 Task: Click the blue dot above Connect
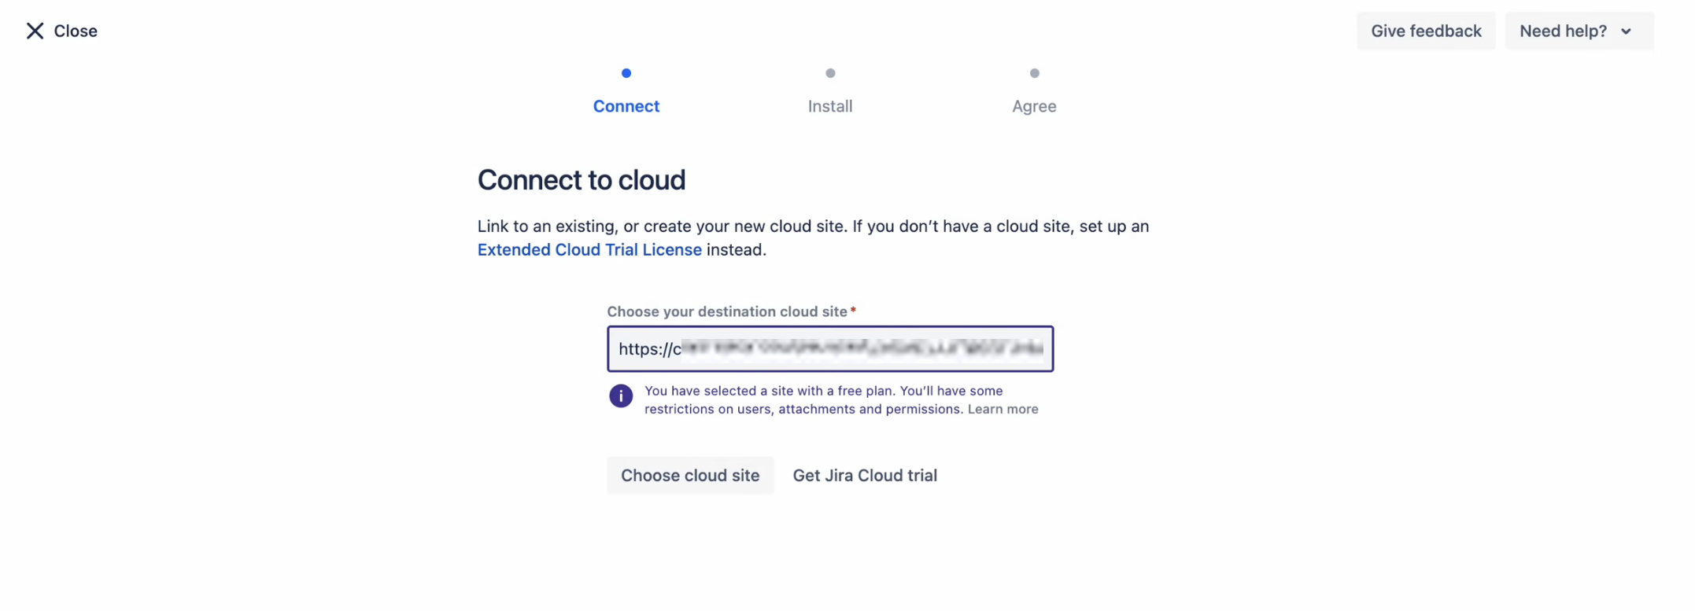point(626,73)
